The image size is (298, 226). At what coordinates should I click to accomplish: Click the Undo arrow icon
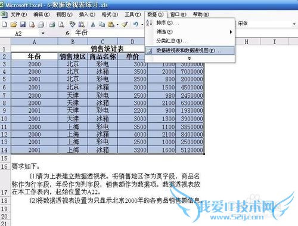[136, 24]
